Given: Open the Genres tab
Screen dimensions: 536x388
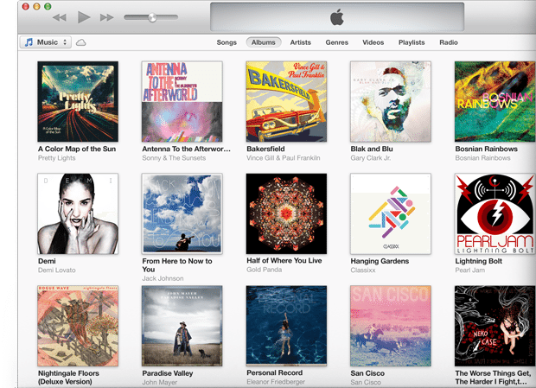Looking at the screenshot, I should [336, 42].
